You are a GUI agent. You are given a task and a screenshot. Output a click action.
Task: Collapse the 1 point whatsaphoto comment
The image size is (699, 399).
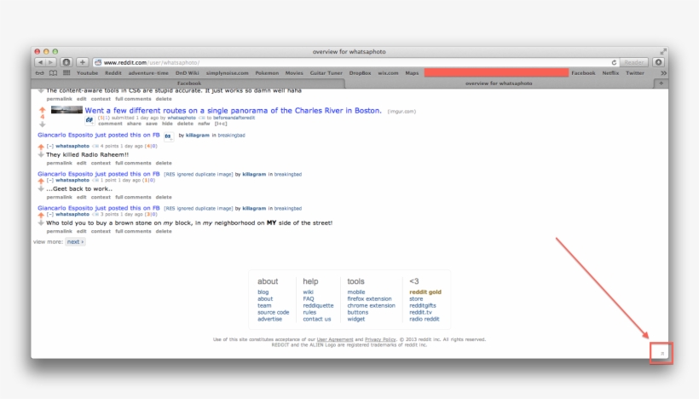pos(50,180)
